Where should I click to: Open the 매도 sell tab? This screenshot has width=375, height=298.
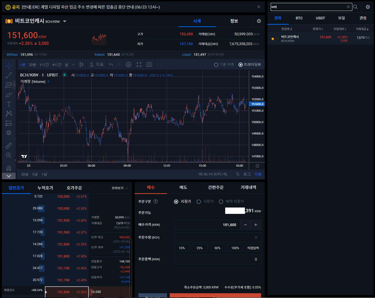pos(183,187)
